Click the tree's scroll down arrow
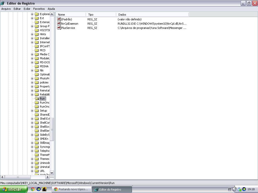258x193 pixels. [x=52, y=173]
